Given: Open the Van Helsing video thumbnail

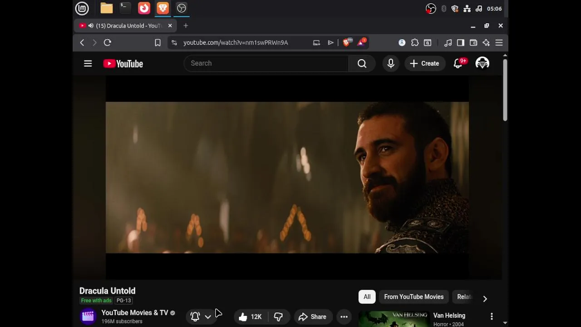Looking at the screenshot, I should point(394,319).
